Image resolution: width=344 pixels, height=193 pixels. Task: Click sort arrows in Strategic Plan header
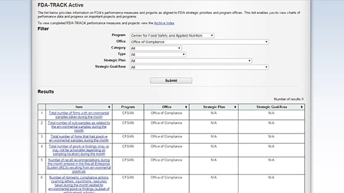tap(235, 107)
